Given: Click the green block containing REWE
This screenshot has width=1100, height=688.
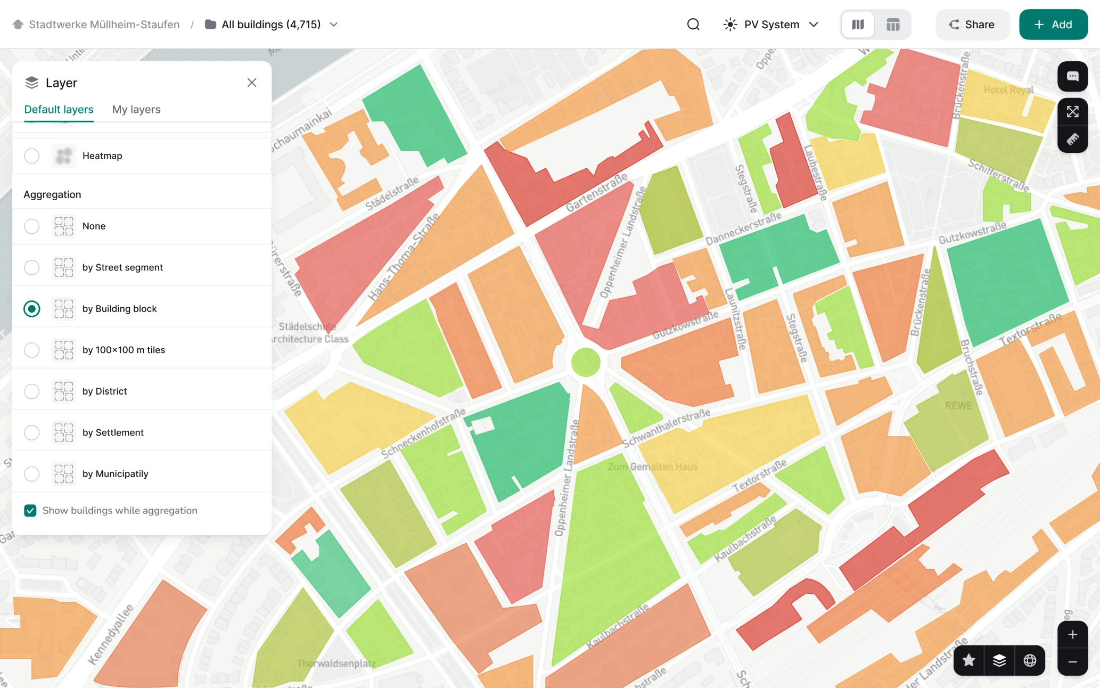Looking at the screenshot, I should (x=950, y=421).
